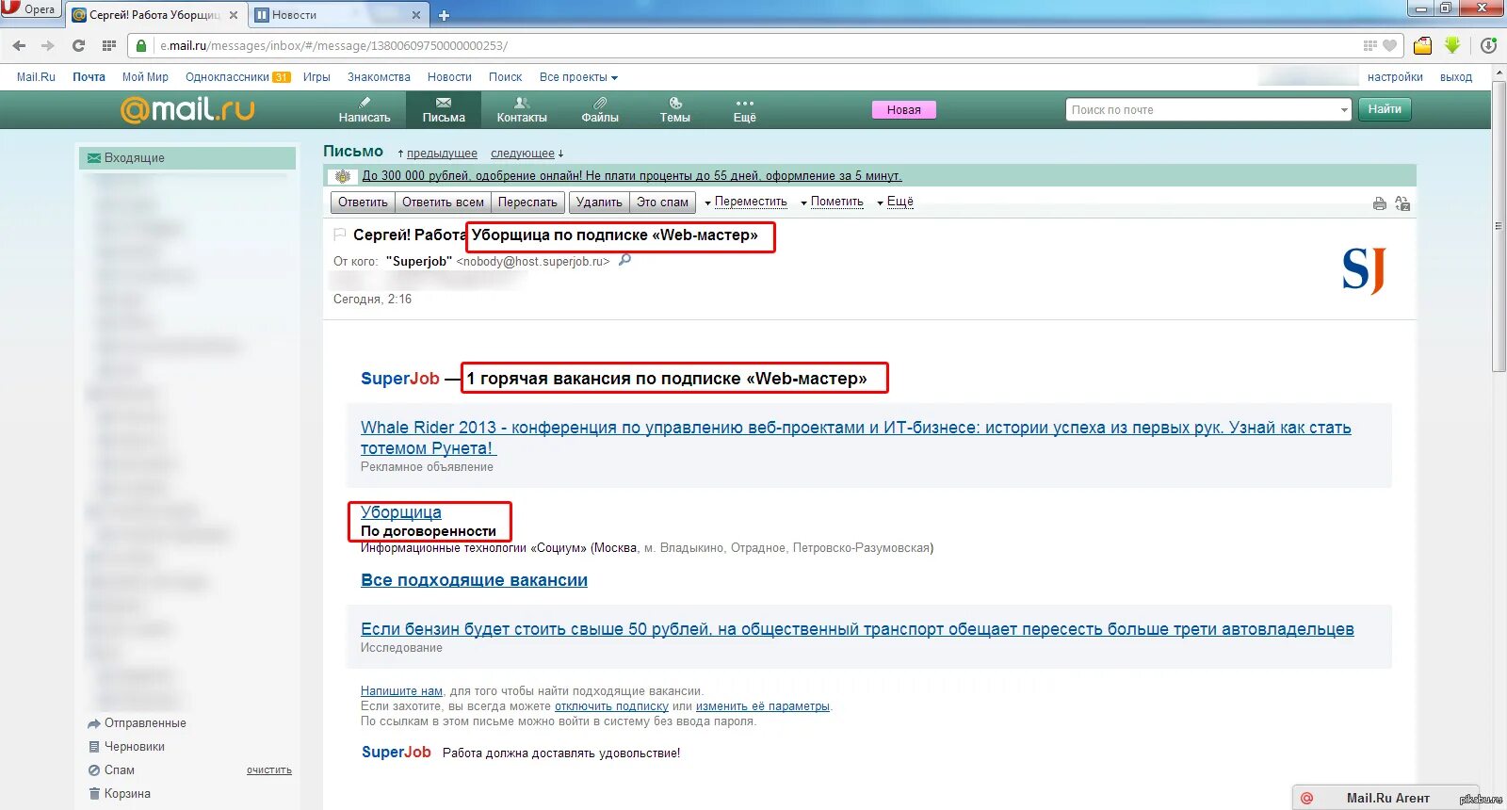Screen dimensions: 1507x810
Task: Close the Новости tab
Action: point(416,15)
